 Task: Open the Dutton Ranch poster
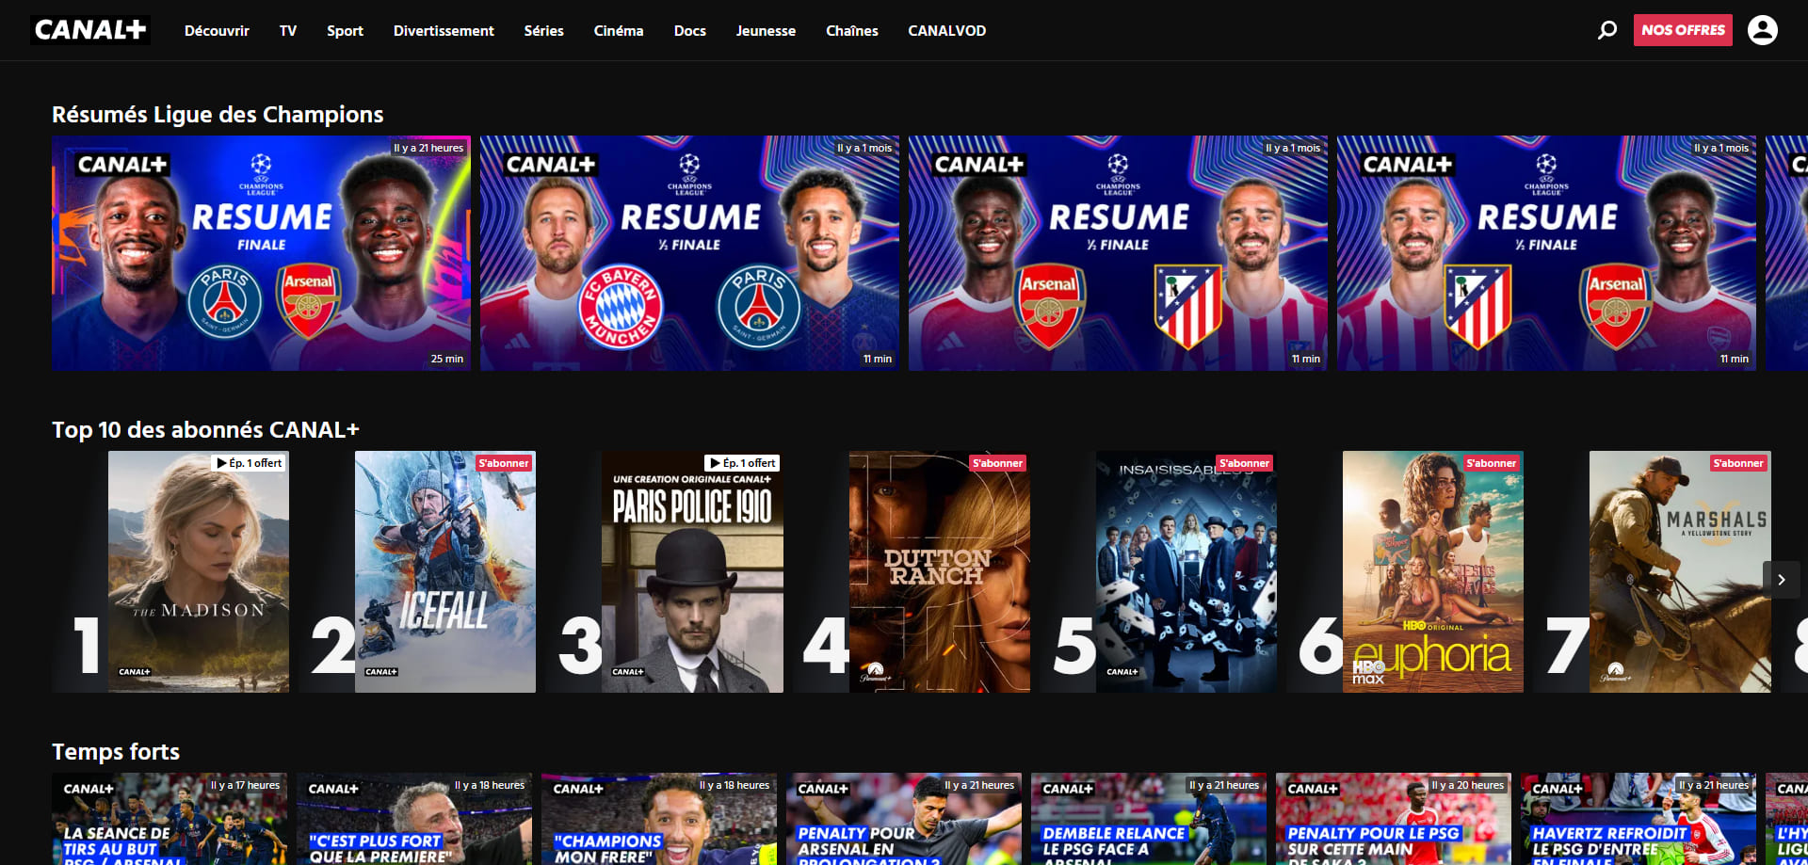click(x=940, y=572)
